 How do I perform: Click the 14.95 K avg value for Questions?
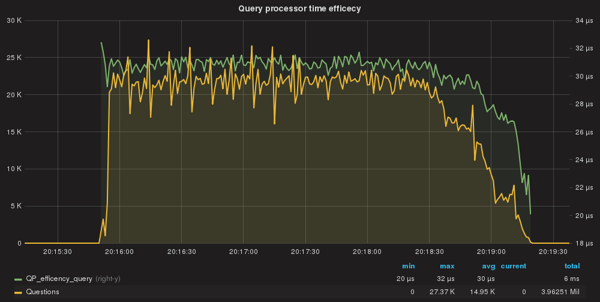coord(483,292)
